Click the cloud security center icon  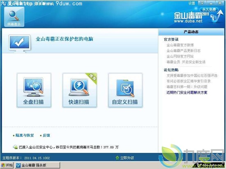pos(15,147)
